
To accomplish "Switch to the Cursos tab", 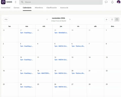I will pyautogui.click(x=16, y=8).
